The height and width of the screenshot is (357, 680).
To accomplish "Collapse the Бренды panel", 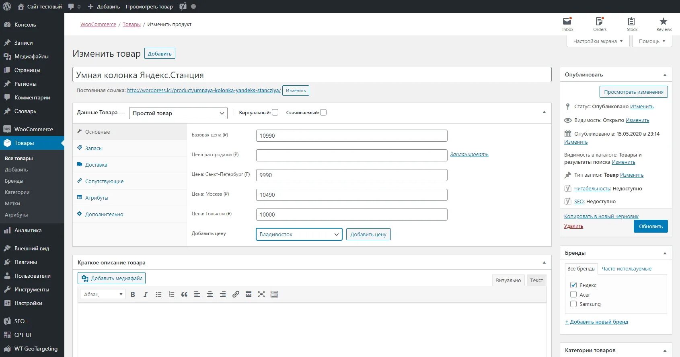I will coord(665,253).
